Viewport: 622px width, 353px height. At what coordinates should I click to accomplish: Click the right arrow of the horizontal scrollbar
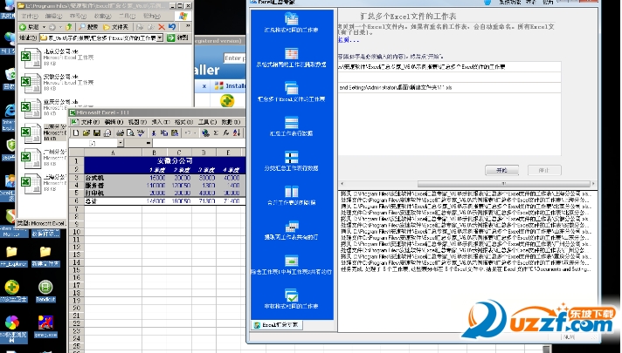(593, 184)
